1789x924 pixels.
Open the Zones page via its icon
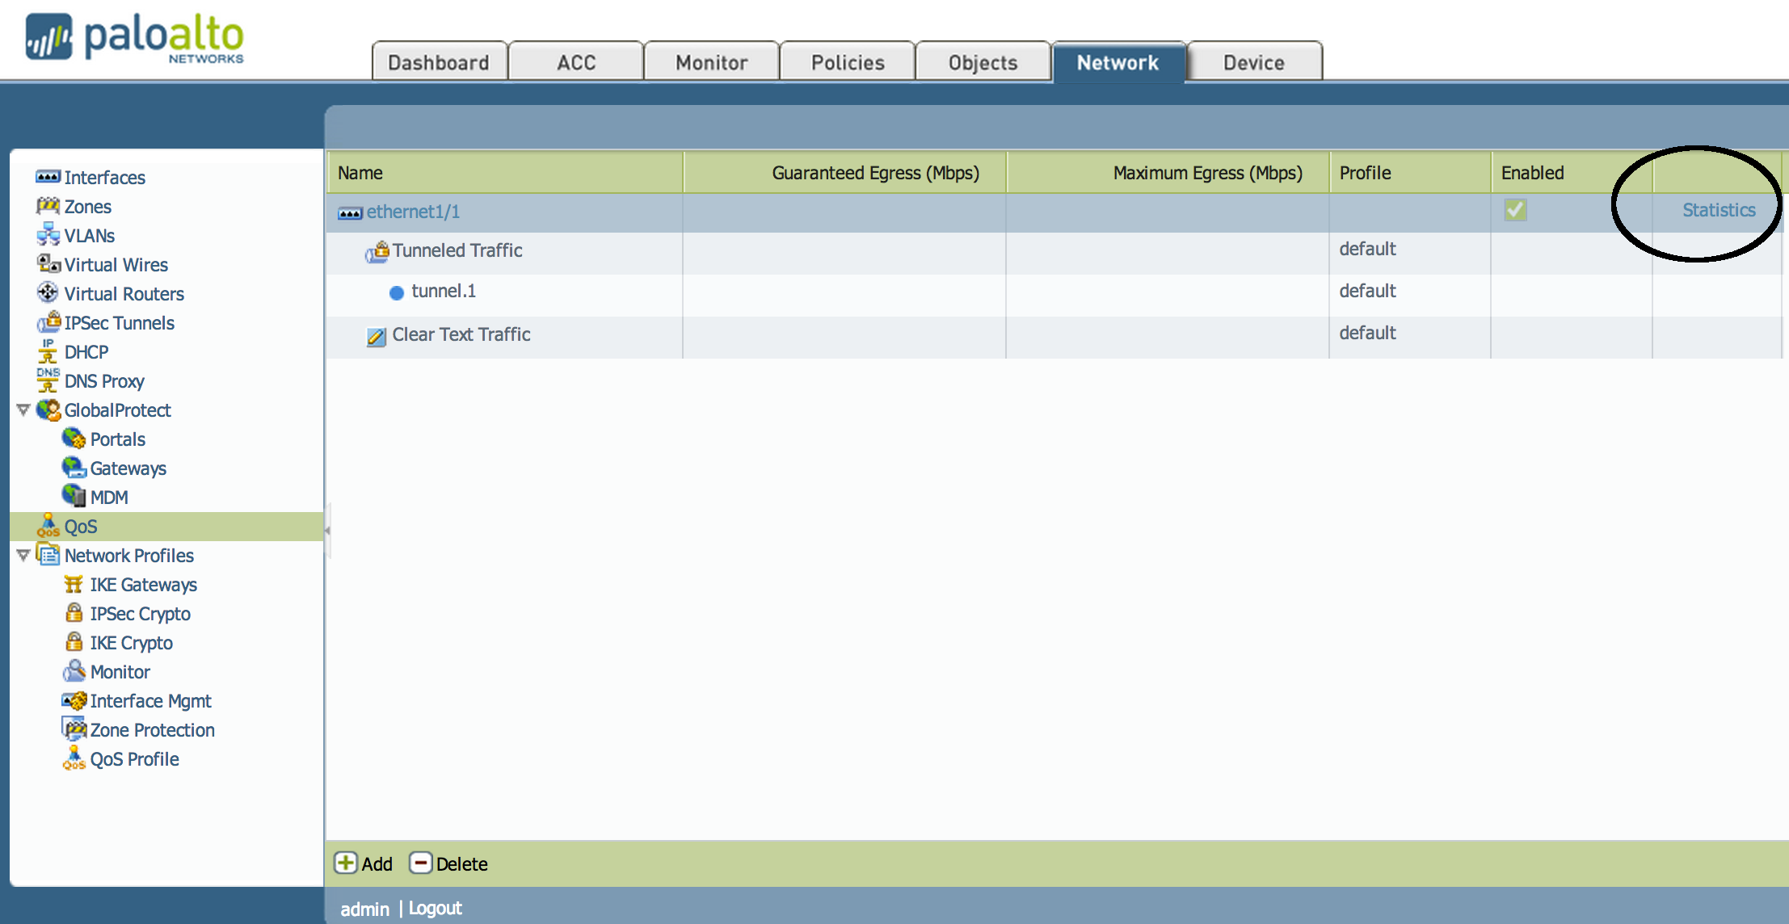(48, 206)
